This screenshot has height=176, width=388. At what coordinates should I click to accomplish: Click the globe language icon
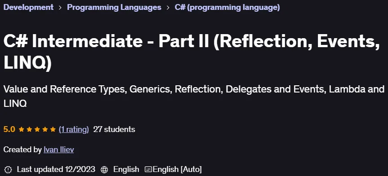[x=104, y=170]
